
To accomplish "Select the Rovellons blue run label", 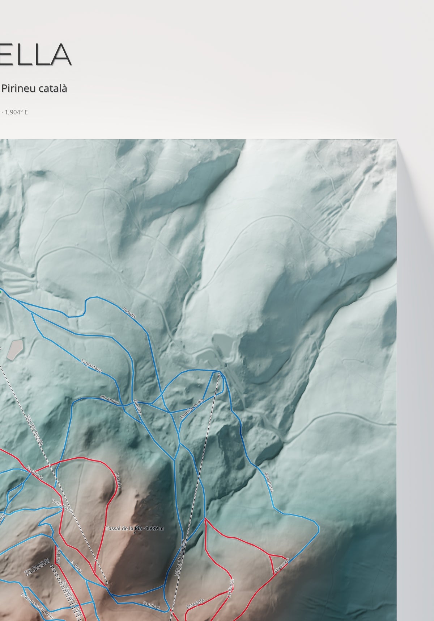I will pyautogui.click(x=269, y=482).
